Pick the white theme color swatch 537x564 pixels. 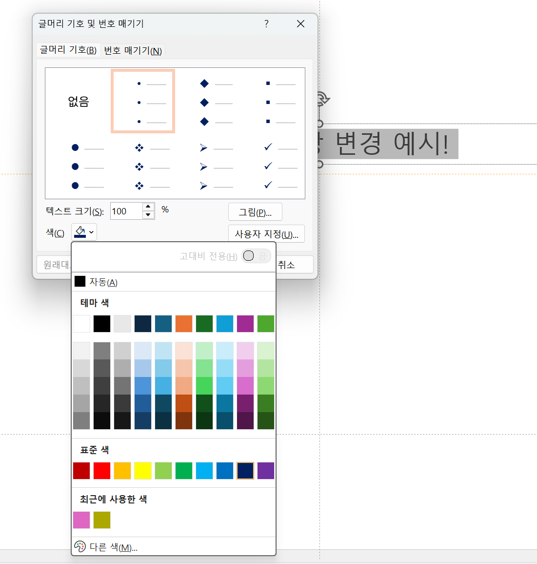tap(81, 324)
